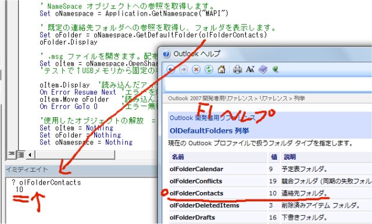Click the Outlook Help question mark icon
The height and width of the screenshot is (224, 372).
pyautogui.click(x=166, y=54)
